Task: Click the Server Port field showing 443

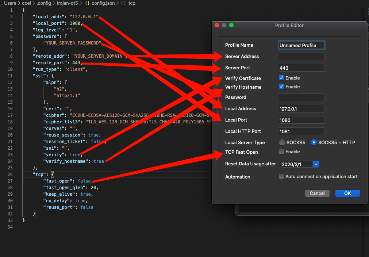Action: coord(301,68)
